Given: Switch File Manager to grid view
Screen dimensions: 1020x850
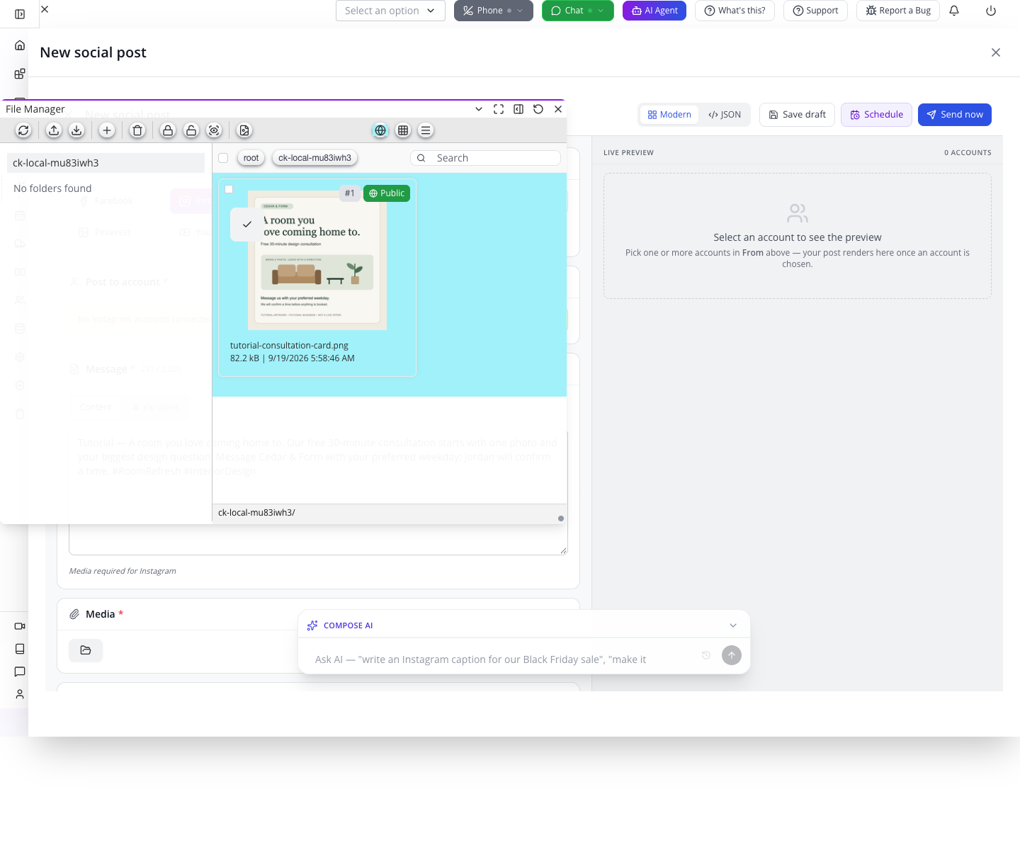Looking at the screenshot, I should click(x=403, y=130).
